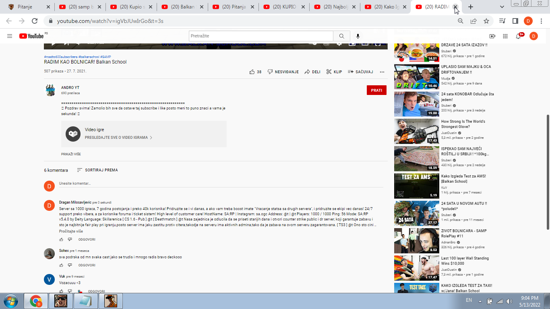Open the create video icon
This screenshot has height=309, width=550.
pos(492,36)
